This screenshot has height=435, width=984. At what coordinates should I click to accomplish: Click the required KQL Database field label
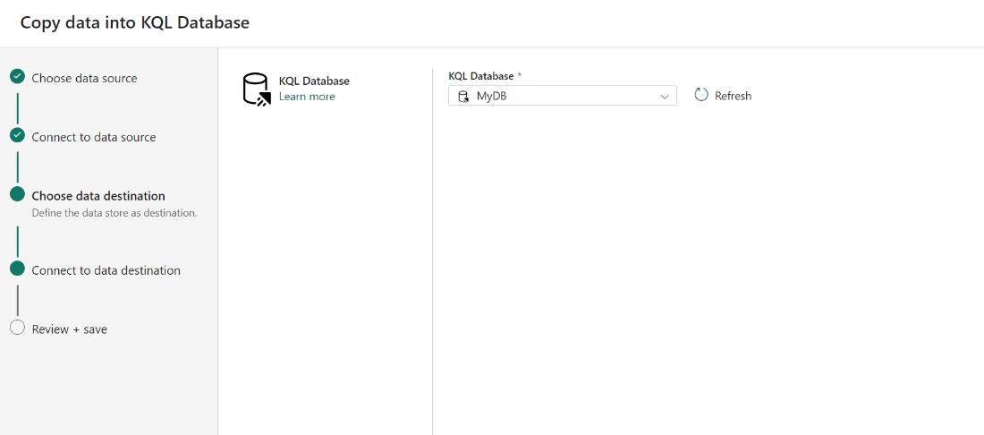point(481,76)
